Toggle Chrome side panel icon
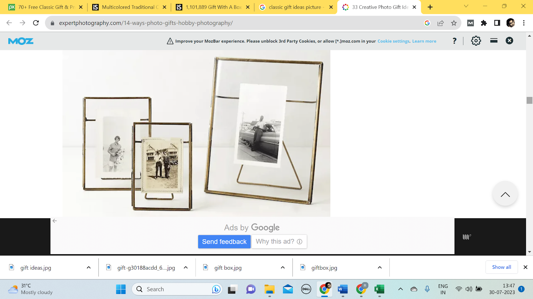 tap(497, 23)
